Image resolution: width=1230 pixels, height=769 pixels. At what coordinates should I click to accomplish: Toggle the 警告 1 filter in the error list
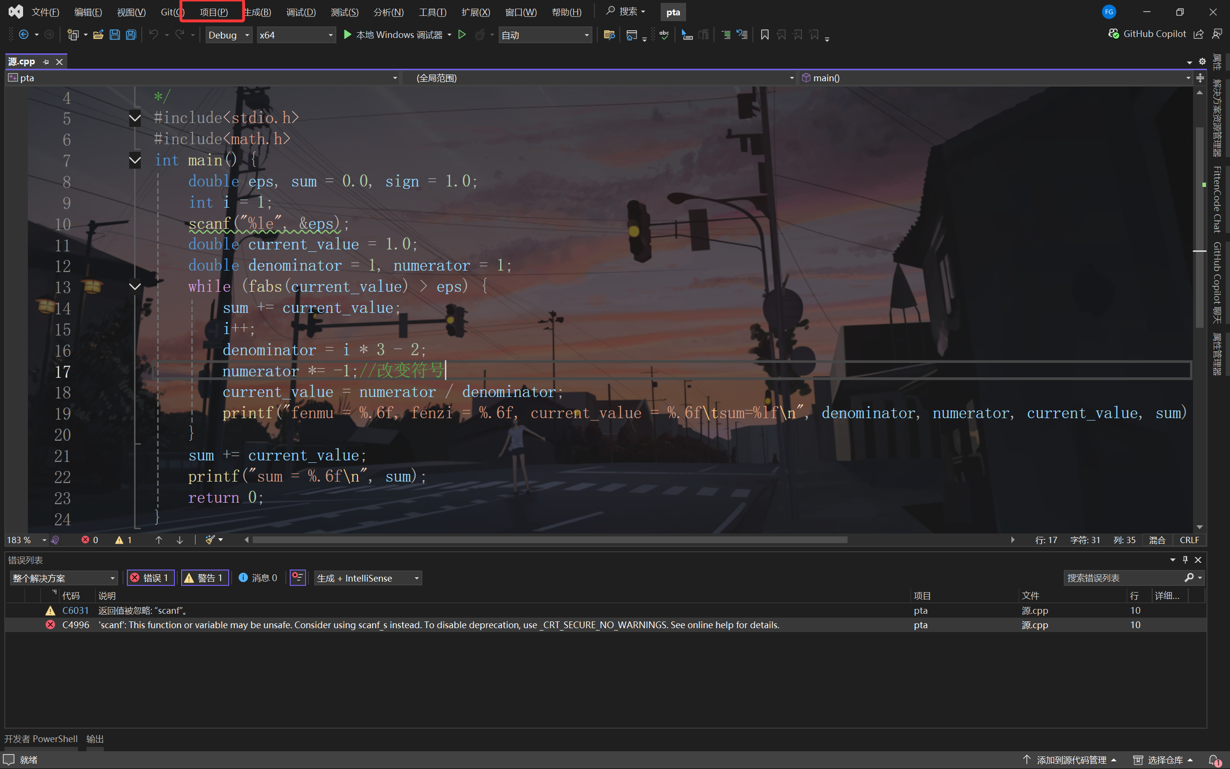[x=205, y=578]
